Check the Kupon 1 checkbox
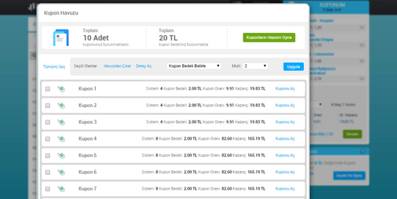This screenshot has height=199, width=397. [47, 89]
